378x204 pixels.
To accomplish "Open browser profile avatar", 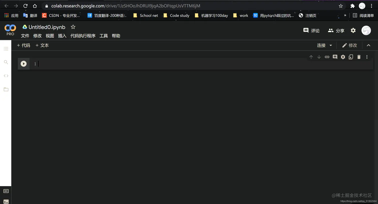I will (x=362, y=6).
